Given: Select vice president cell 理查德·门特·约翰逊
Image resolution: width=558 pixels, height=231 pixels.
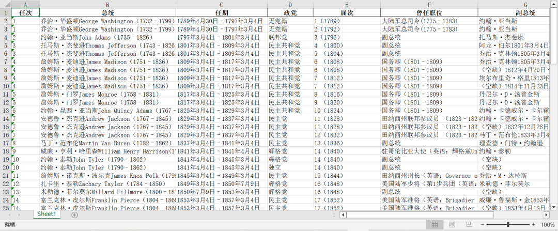Looking at the screenshot, I should [514, 143].
